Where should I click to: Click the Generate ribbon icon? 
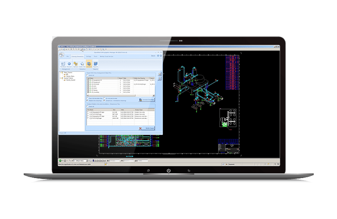pos(89,64)
